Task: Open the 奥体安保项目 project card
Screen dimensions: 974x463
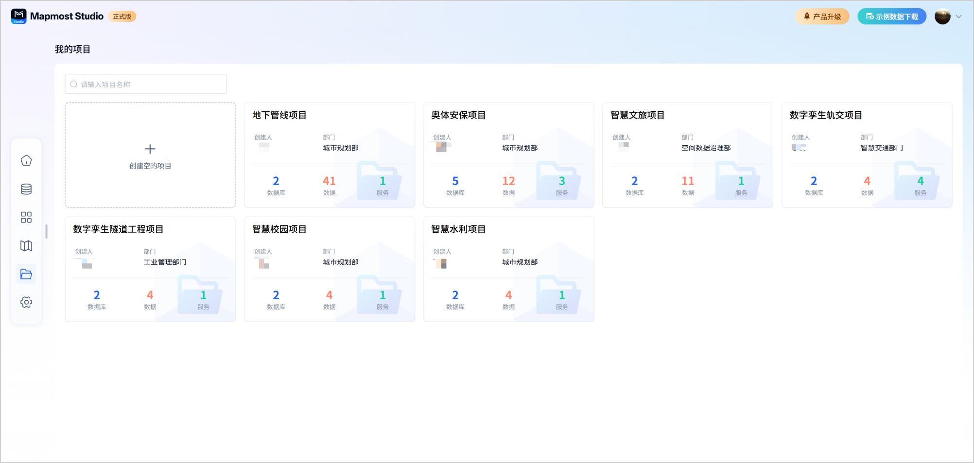Action: point(508,154)
